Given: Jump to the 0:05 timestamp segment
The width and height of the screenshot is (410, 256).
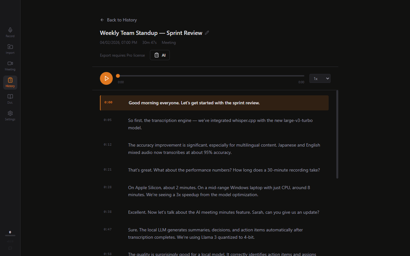Looking at the screenshot, I should pos(108,120).
